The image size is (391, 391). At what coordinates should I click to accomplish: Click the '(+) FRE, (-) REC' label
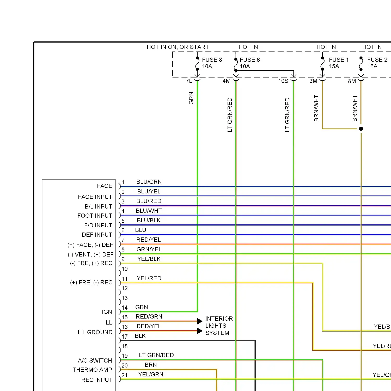(91, 283)
